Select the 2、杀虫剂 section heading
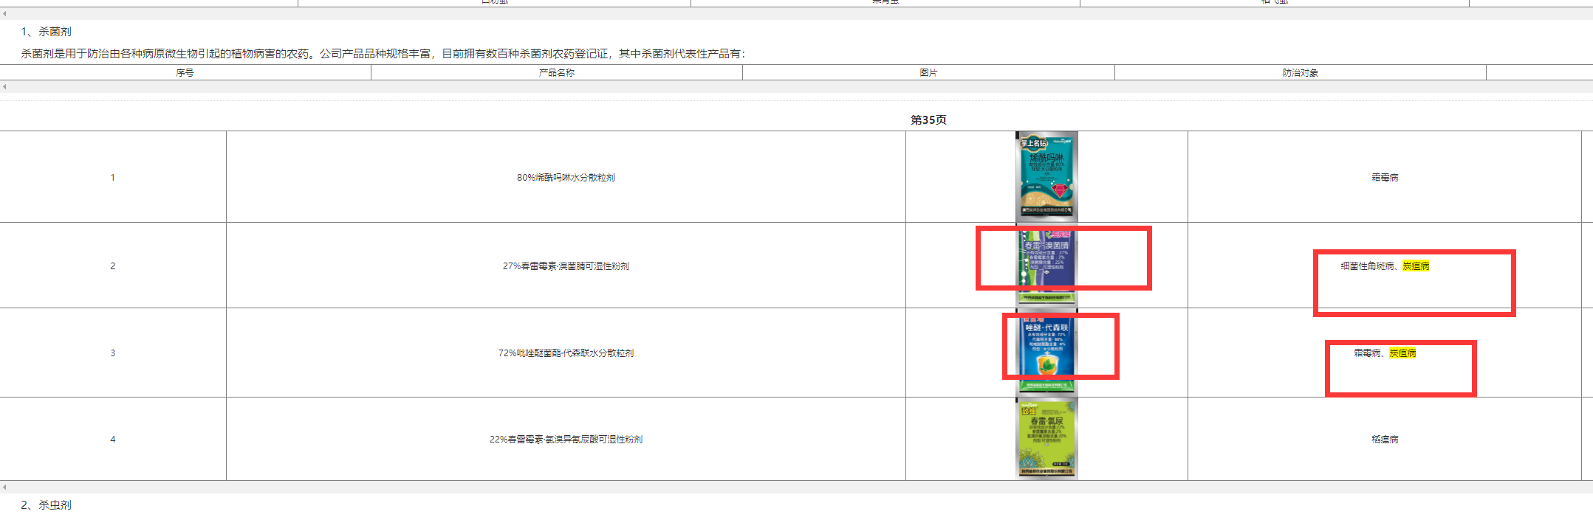The width and height of the screenshot is (1593, 517). click(46, 505)
